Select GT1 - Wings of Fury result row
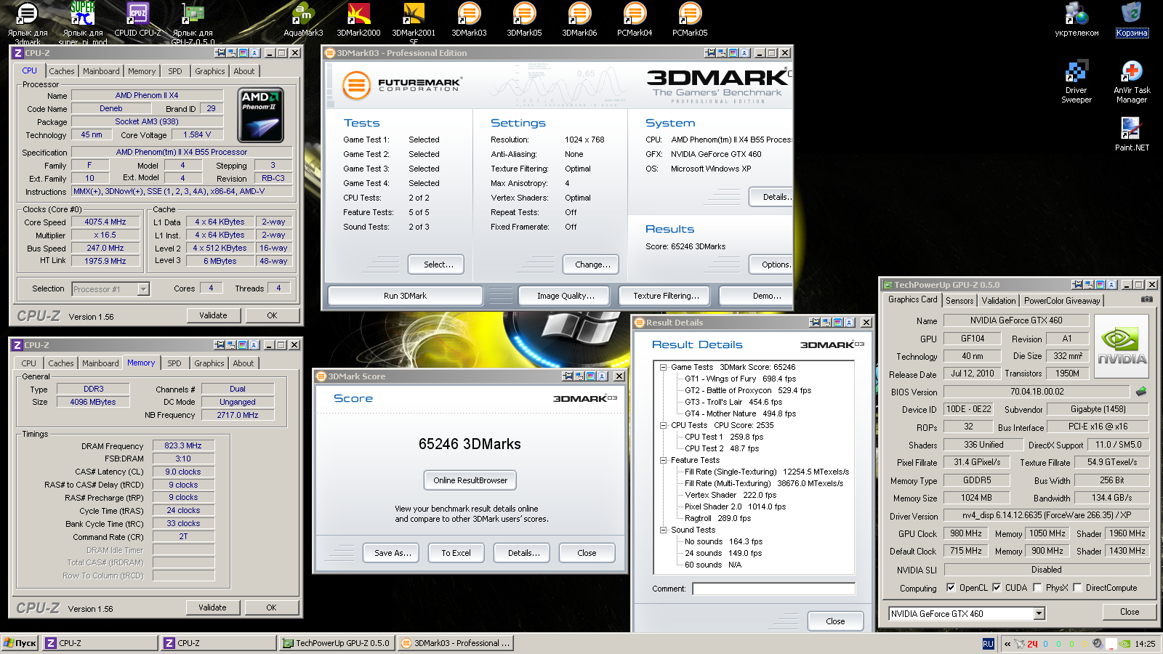The height and width of the screenshot is (654, 1163). click(740, 379)
